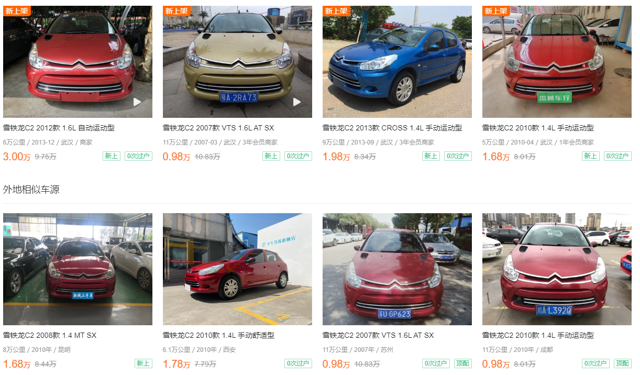Play video on red 2012款 C2 listing
The width and height of the screenshot is (640, 375).
click(137, 102)
